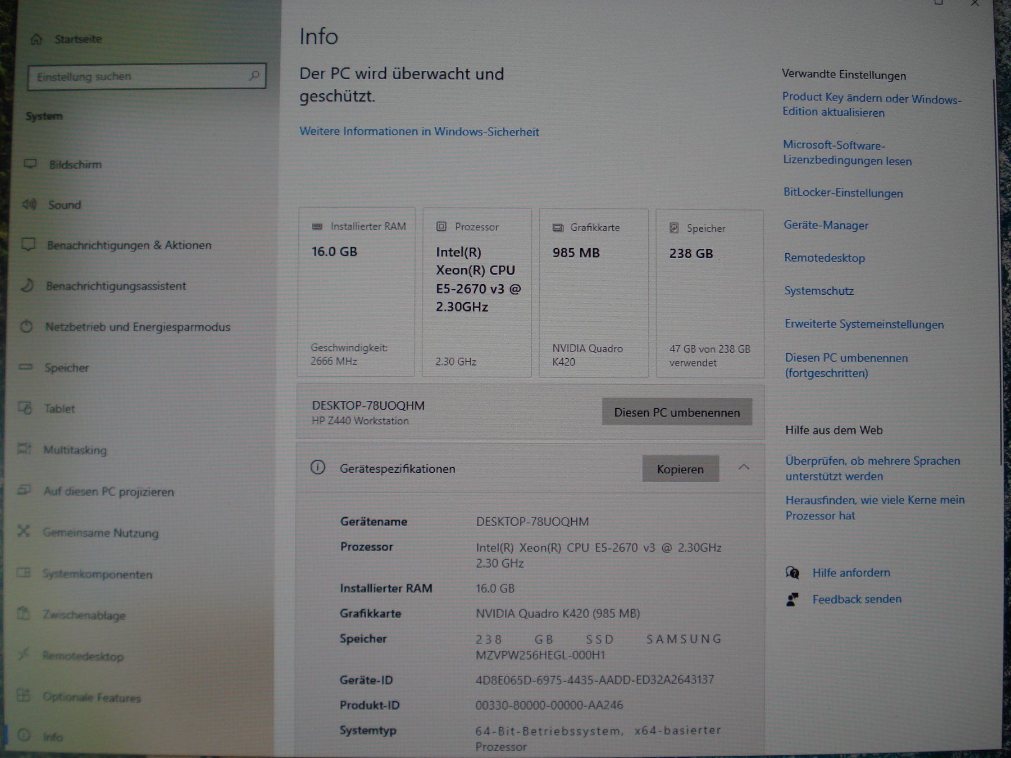The width and height of the screenshot is (1011, 758).
Task: Click the Multitasking icon
Action: (24, 449)
